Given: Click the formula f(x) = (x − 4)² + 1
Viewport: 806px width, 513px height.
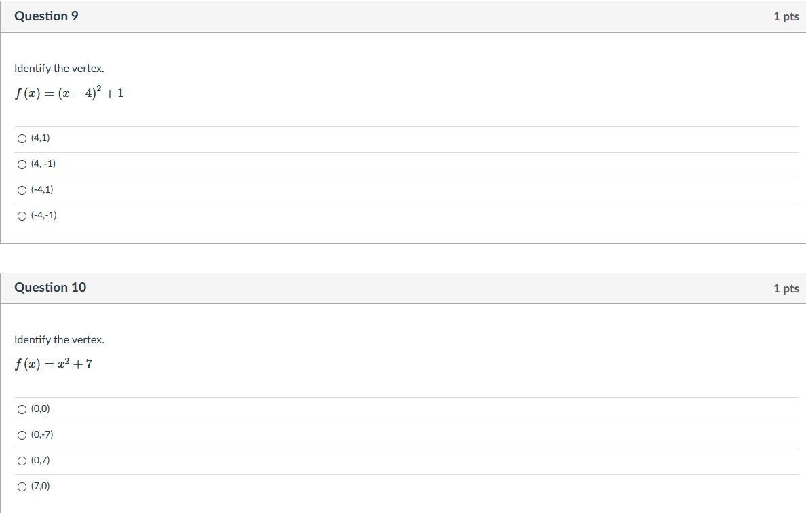Looking at the screenshot, I should click(x=69, y=93).
